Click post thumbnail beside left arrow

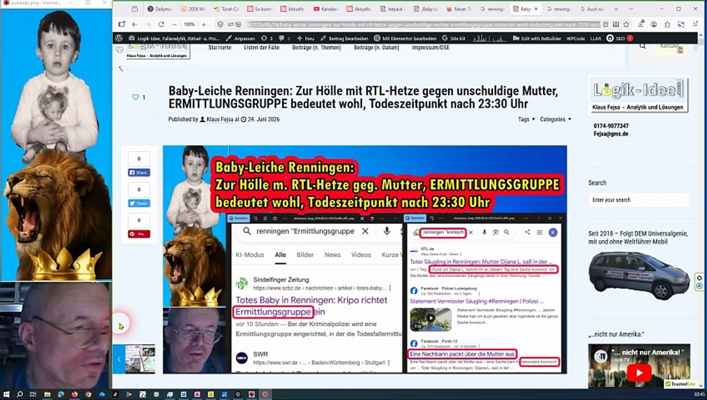[x=140, y=359]
